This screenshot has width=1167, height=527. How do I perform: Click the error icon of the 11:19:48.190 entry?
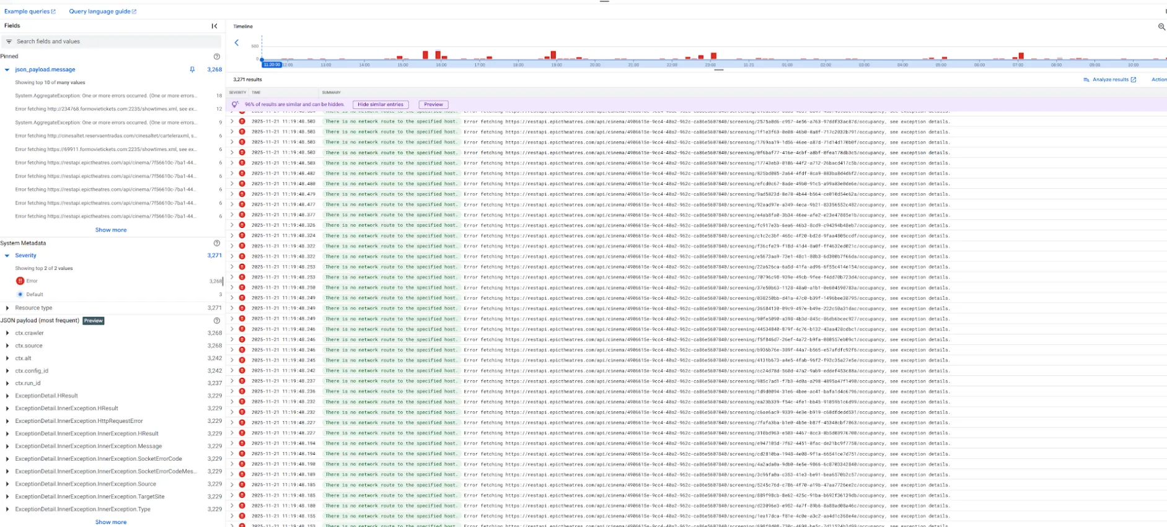242,464
